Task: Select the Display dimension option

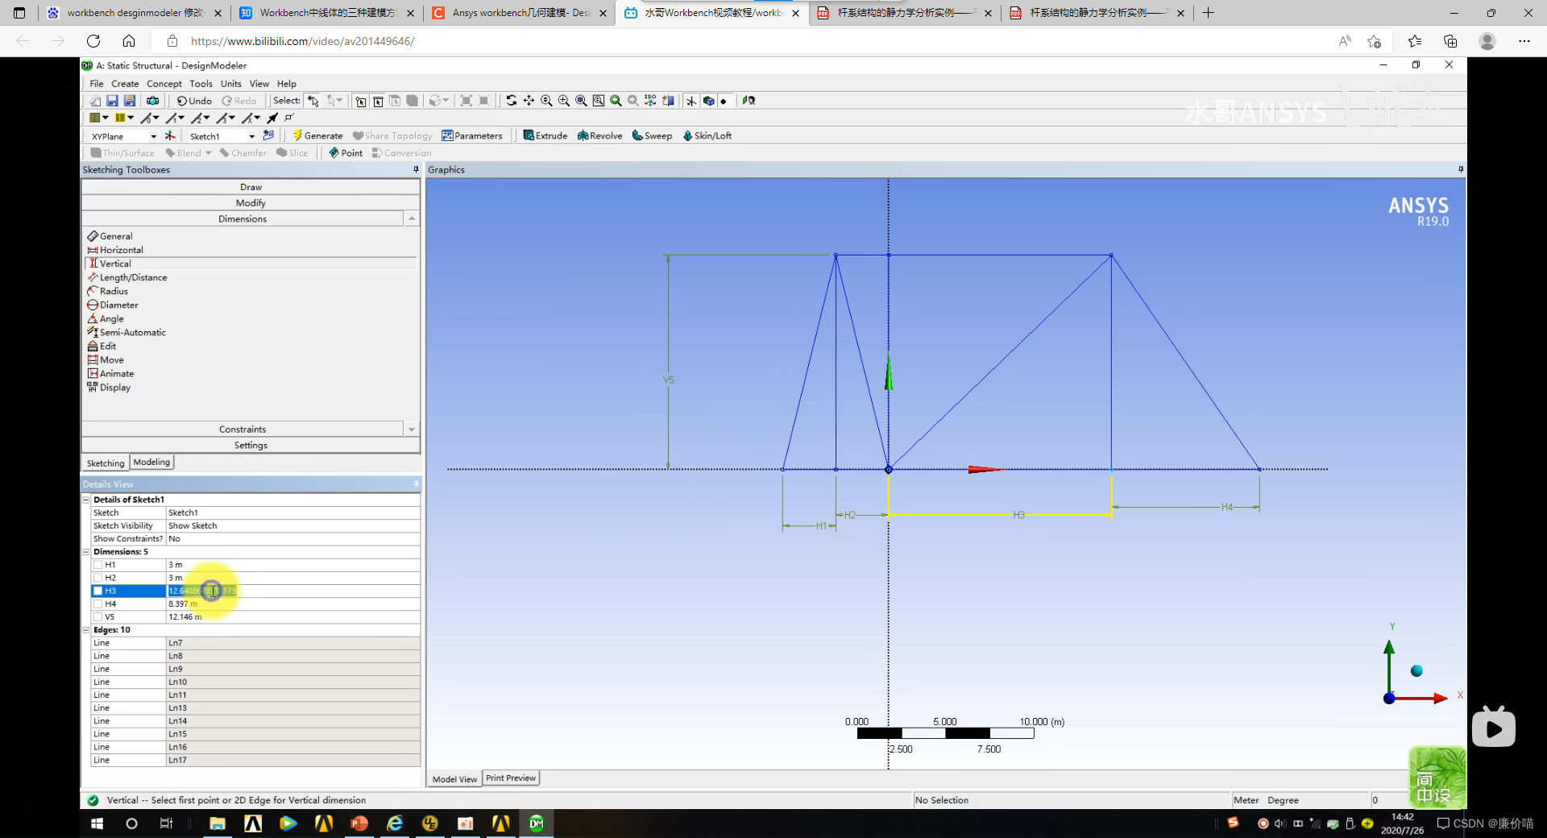Action: click(109, 387)
